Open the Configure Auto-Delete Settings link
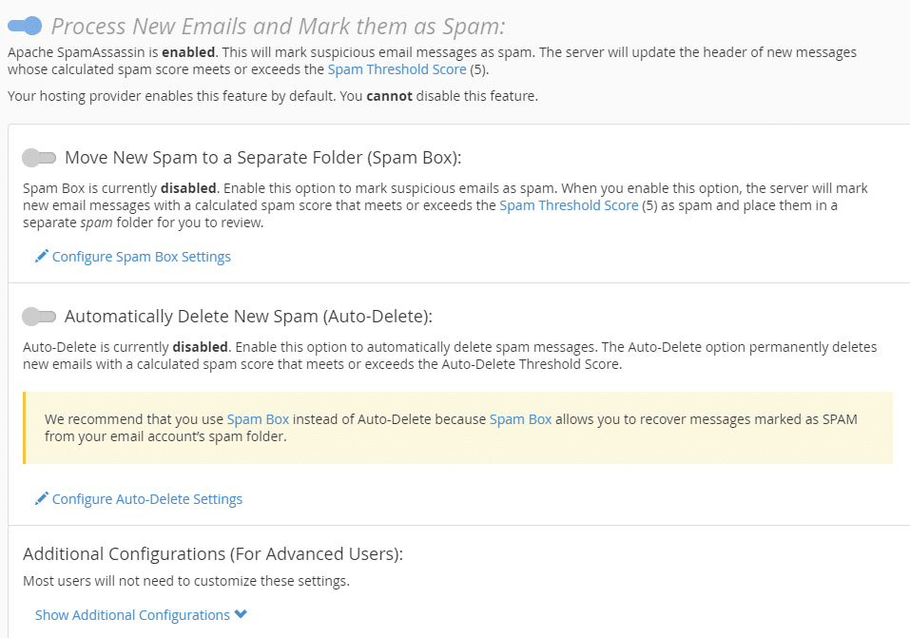This screenshot has height=638, width=910. [146, 499]
